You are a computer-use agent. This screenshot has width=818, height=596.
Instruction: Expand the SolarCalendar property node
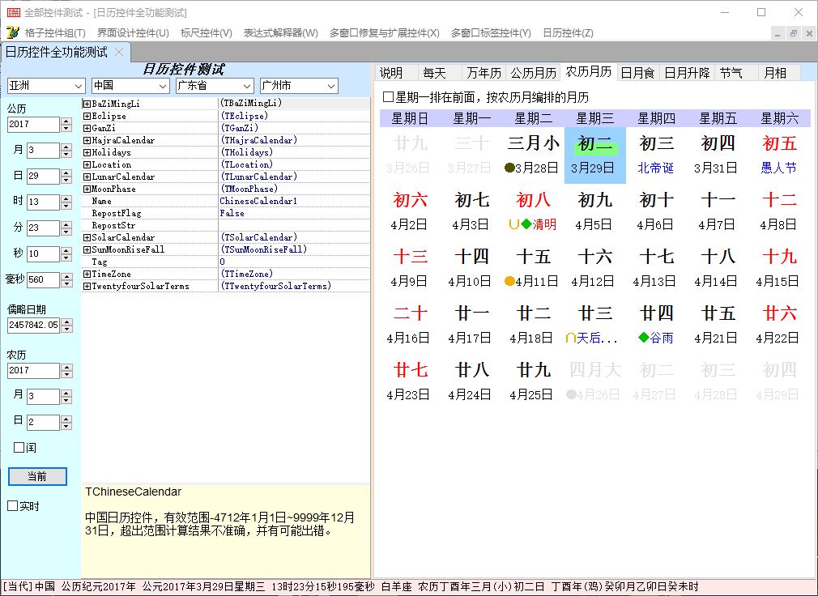(x=87, y=237)
